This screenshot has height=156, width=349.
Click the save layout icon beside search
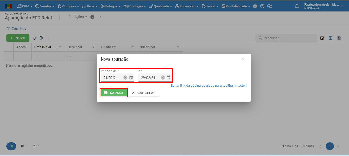coord(330,38)
